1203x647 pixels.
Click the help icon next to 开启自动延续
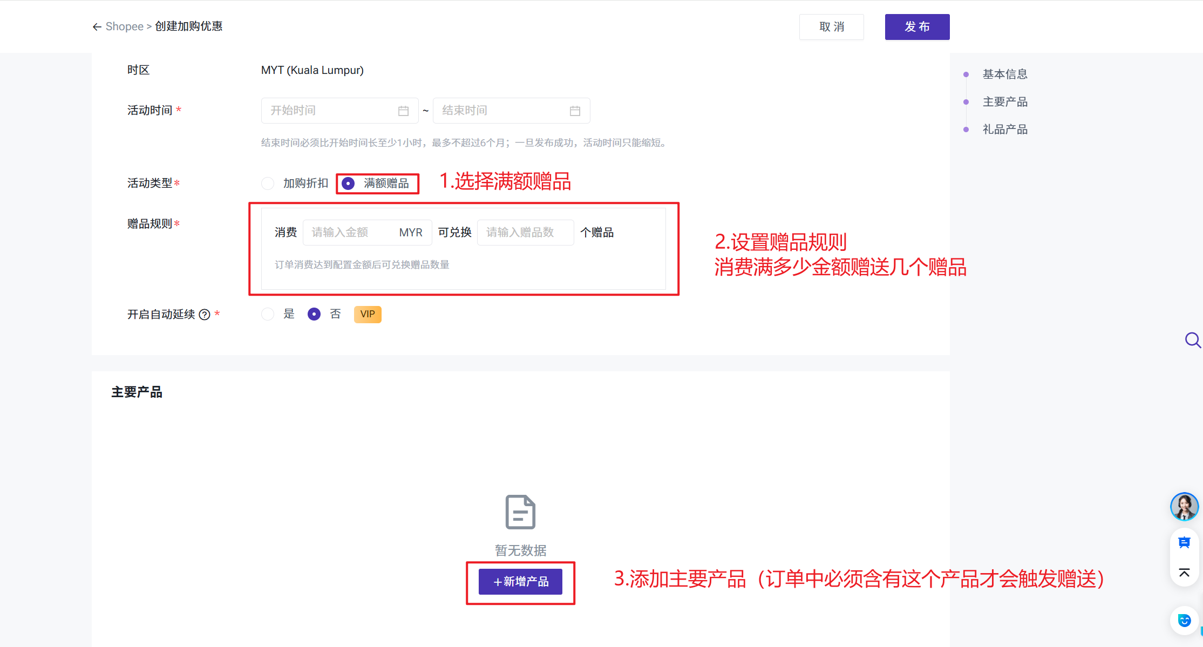[x=205, y=315]
